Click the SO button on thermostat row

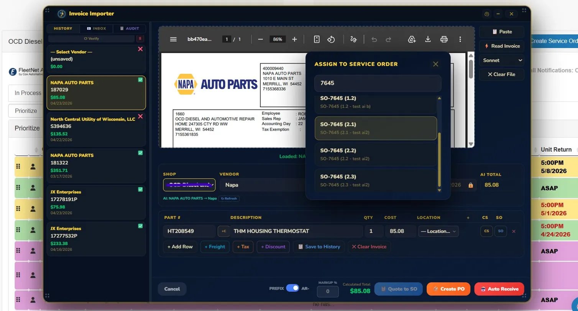pyautogui.click(x=501, y=231)
